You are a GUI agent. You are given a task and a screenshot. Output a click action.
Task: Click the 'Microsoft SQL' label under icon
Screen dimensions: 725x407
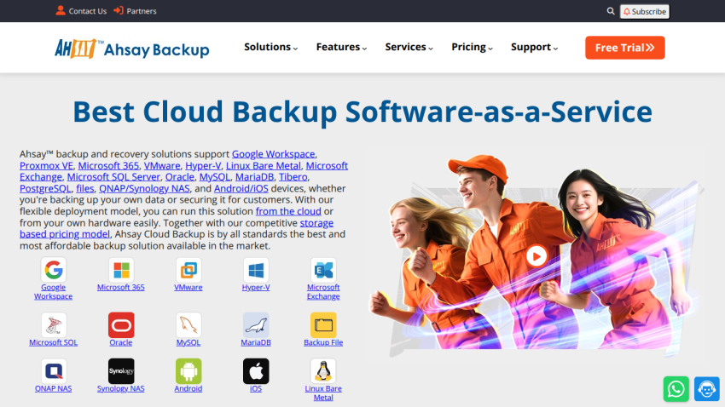53,342
